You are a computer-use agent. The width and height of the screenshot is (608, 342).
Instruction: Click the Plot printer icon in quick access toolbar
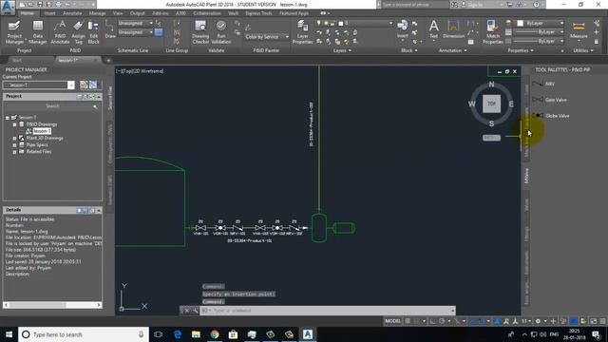pos(59,5)
